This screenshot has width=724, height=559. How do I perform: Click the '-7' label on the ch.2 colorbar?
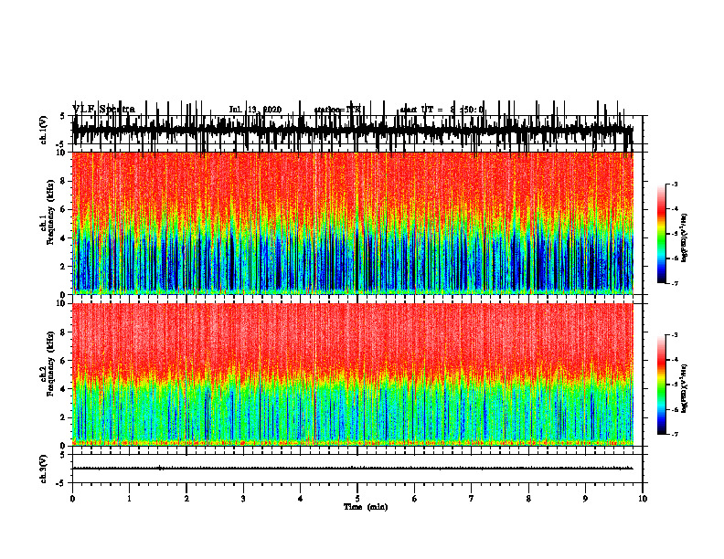(x=675, y=435)
